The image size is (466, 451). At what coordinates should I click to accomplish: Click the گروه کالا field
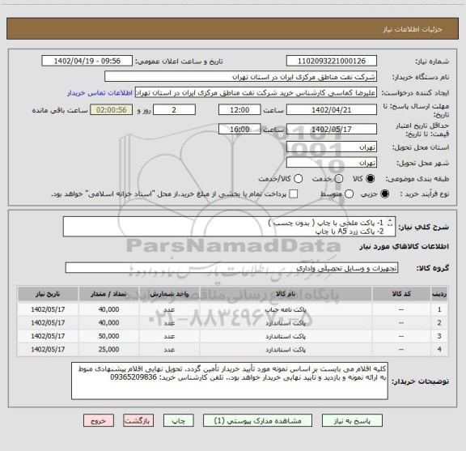tap(231, 268)
